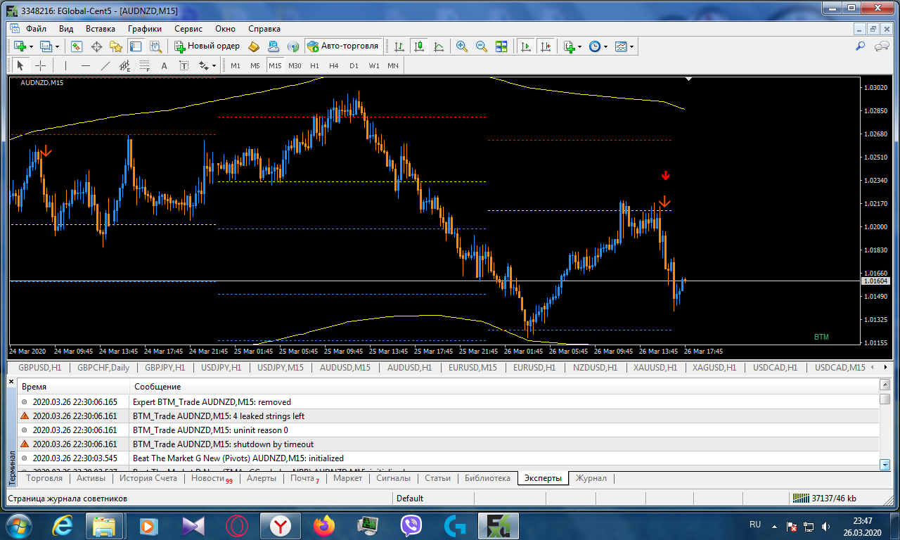Expand the new chart dropdown arrow
This screenshot has width=900, height=540.
(x=31, y=46)
